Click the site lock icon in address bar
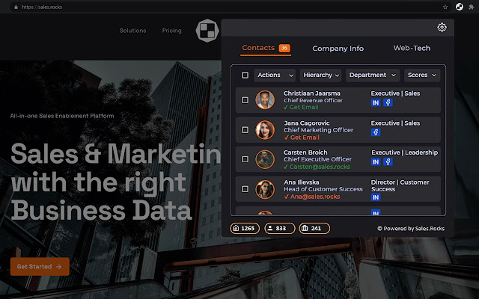The image size is (479, 299). 16,7
